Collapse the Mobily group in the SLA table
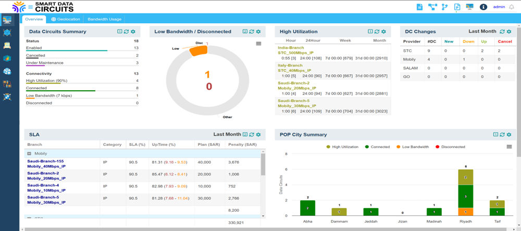This screenshot has height=231, width=521. 30,154
